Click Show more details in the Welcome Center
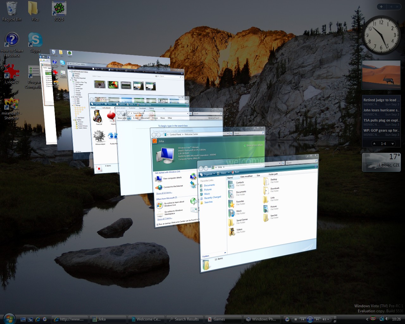The width and height of the screenshot is (405, 324). [x=254, y=145]
